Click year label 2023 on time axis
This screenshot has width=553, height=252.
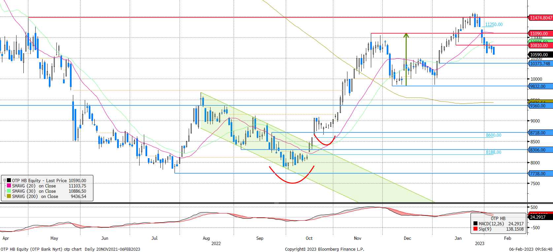tap(479, 243)
